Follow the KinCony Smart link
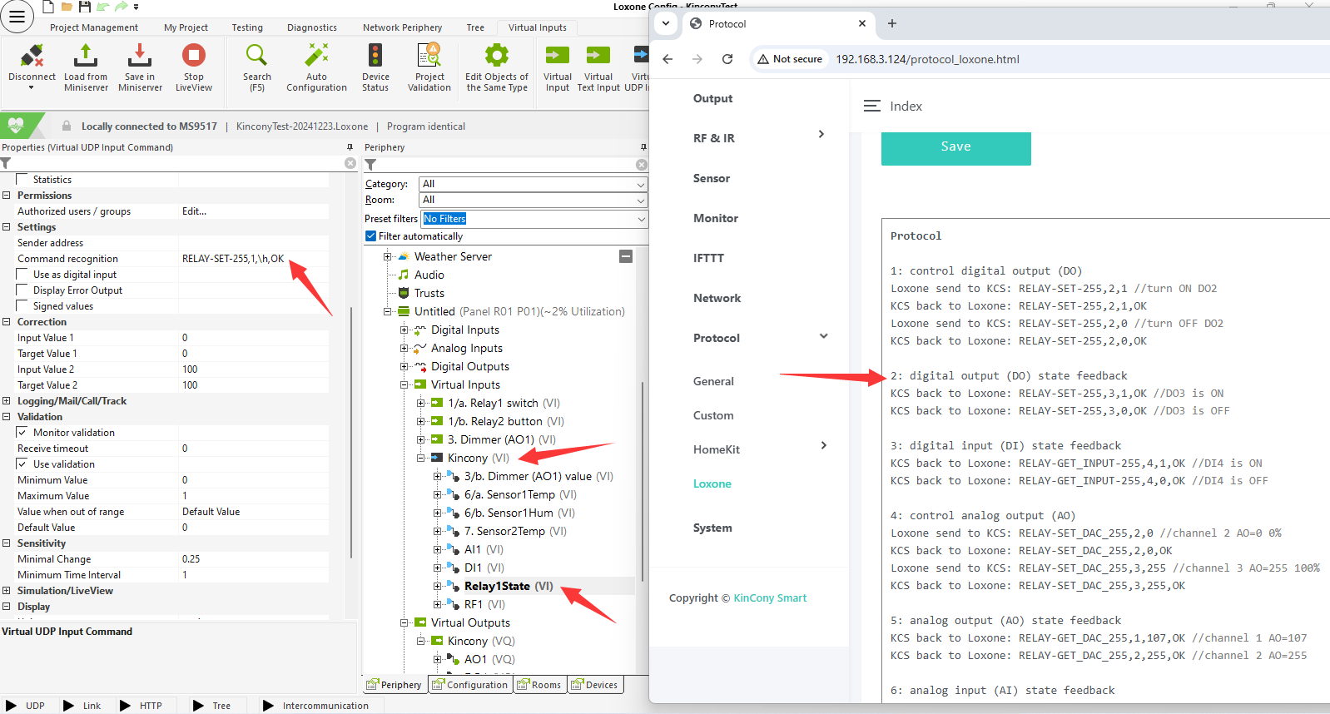The height and width of the screenshot is (714, 1330). click(x=770, y=598)
